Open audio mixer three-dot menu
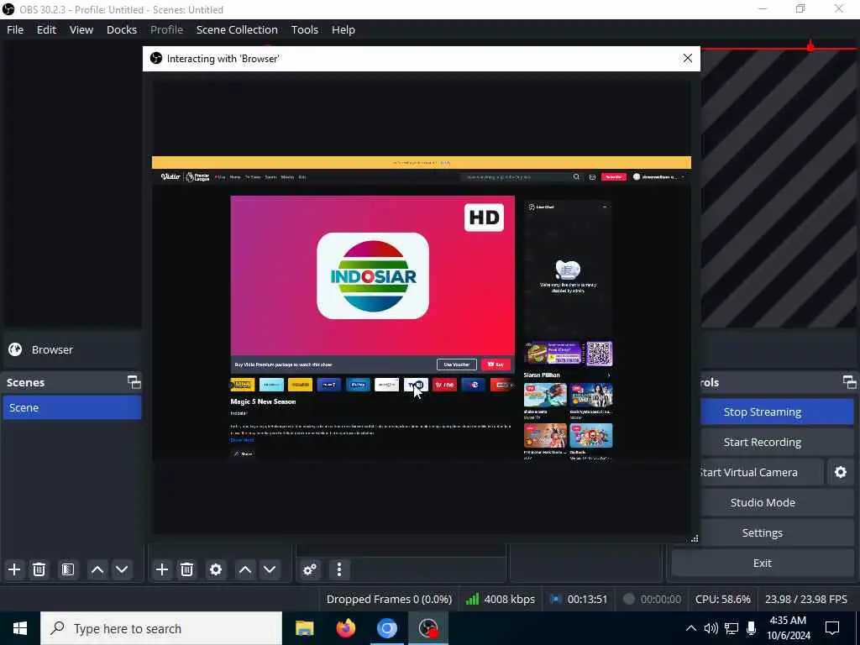 tap(339, 569)
